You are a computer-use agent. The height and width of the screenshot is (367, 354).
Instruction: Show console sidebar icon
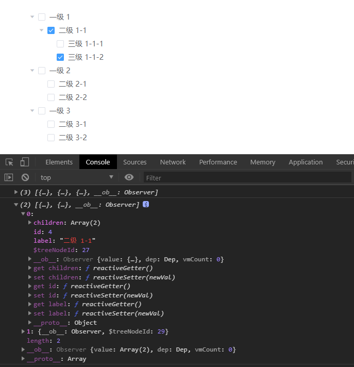9,177
